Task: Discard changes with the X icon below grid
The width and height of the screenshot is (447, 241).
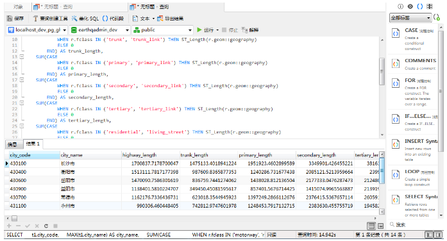Action: pos(37,226)
